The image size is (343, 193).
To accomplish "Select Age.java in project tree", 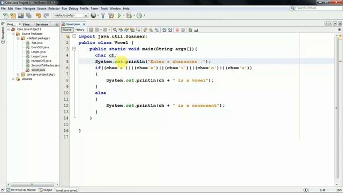I will tap(37, 43).
